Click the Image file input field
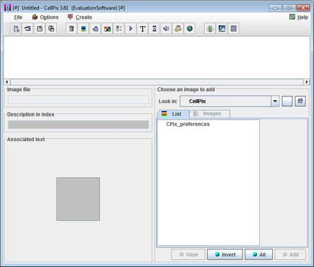The width and height of the screenshot is (314, 267). click(78, 99)
